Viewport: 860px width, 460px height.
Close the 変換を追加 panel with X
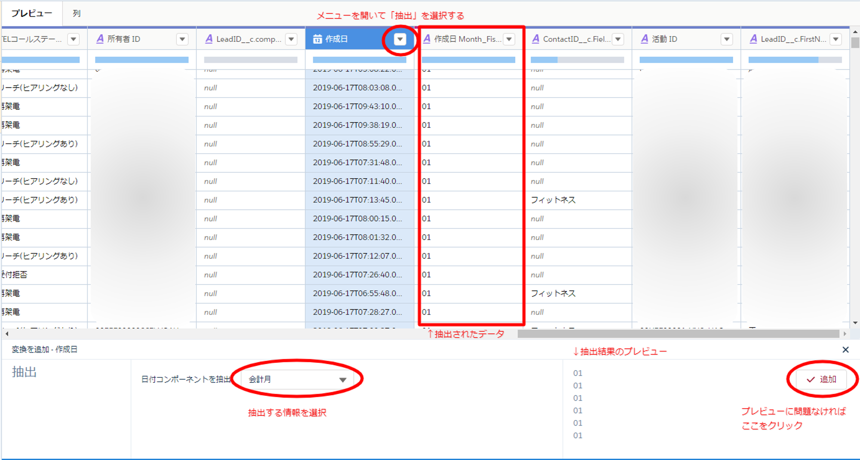click(845, 350)
